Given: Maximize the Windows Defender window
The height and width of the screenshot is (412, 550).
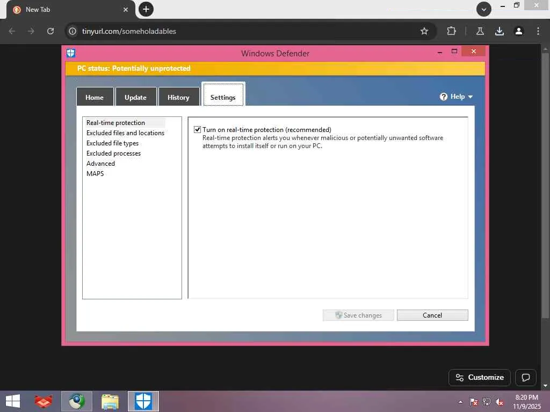Looking at the screenshot, I should coord(454,51).
